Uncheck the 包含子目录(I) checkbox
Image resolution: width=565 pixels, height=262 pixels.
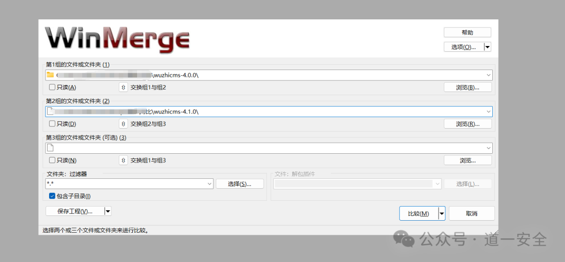pyautogui.click(x=52, y=196)
